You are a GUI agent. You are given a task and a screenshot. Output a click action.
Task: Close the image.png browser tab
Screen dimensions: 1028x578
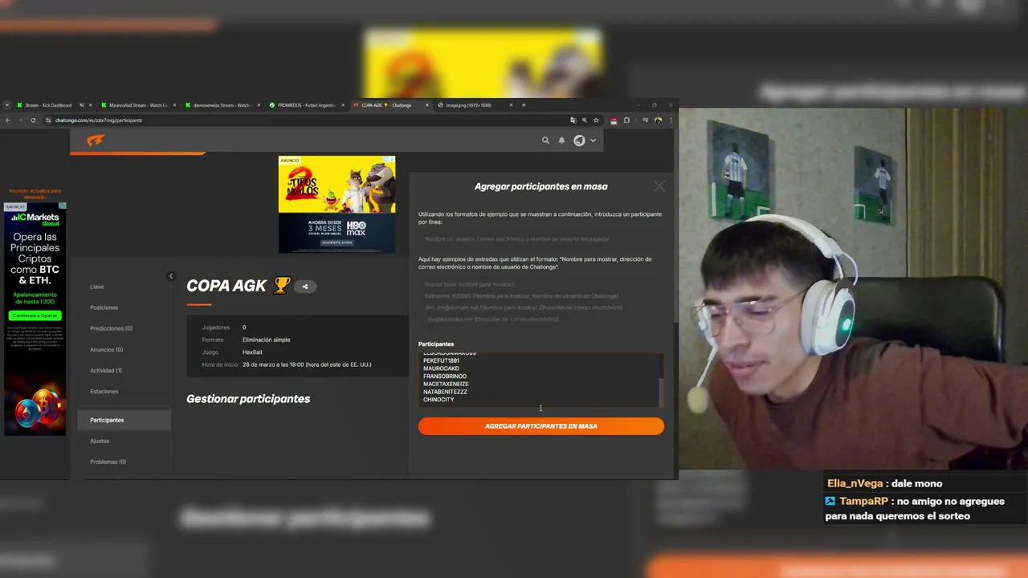(x=512, y=105)
